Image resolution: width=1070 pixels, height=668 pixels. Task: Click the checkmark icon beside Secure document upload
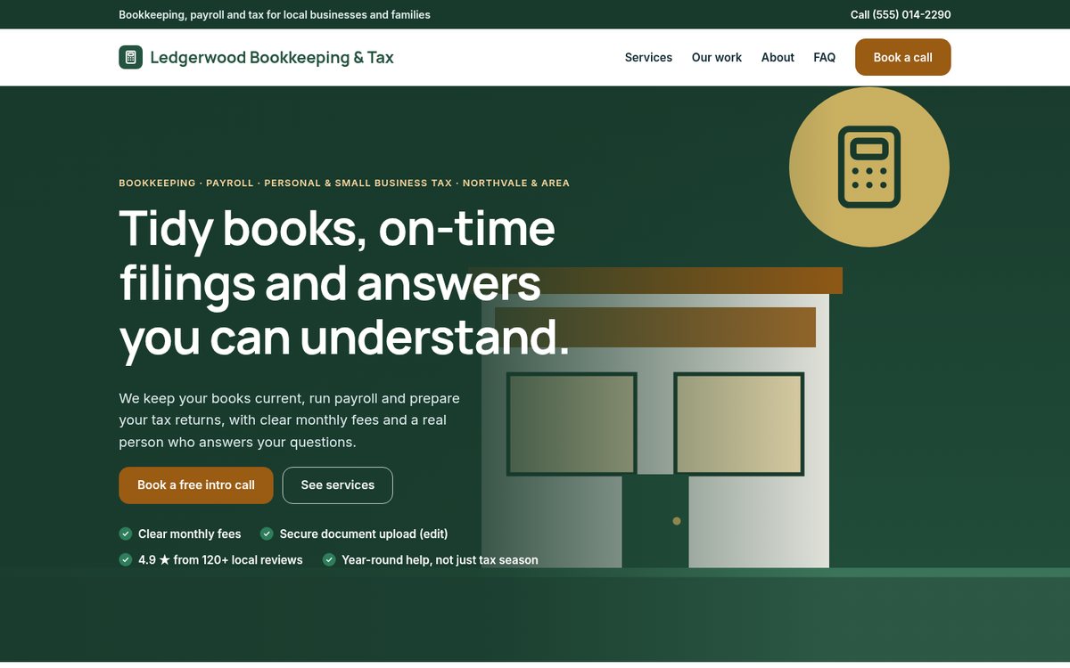click(x=267, y=534)
